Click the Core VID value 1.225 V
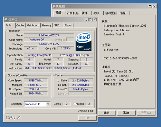 [x=66, y=48]
